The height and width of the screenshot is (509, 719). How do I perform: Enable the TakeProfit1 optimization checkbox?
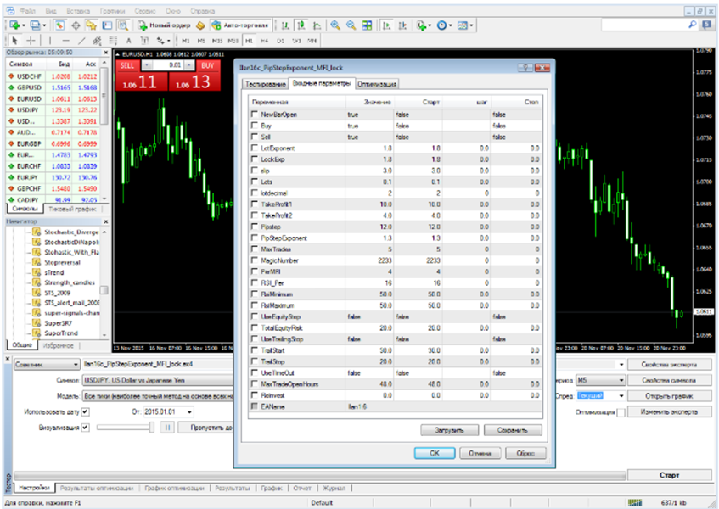pos(255,204)
